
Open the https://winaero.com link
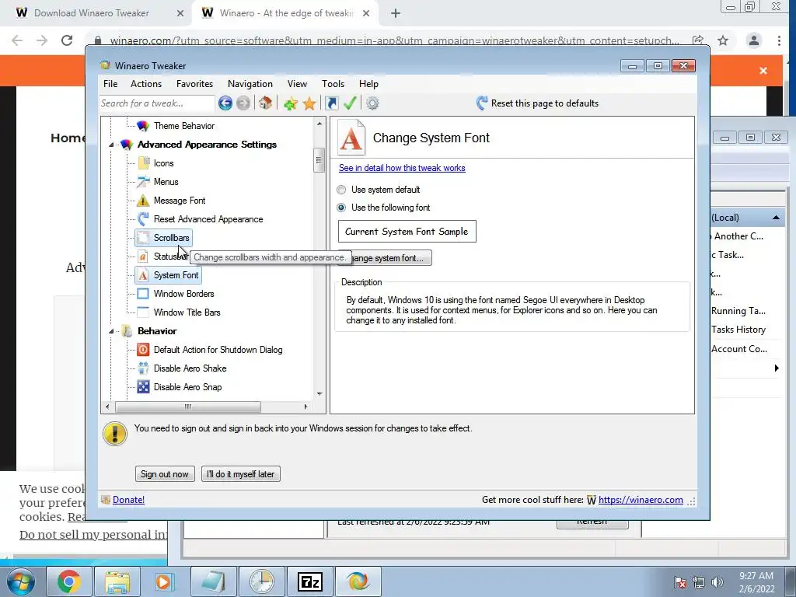pyautogui.click(x=641, y=500)
